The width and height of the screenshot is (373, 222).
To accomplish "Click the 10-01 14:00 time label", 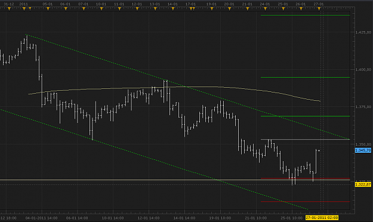I will tap(113, 218).
